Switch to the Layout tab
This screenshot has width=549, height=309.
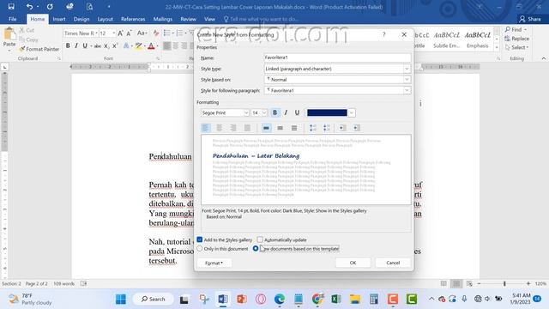pyautogui.click(x=105, y=19)
